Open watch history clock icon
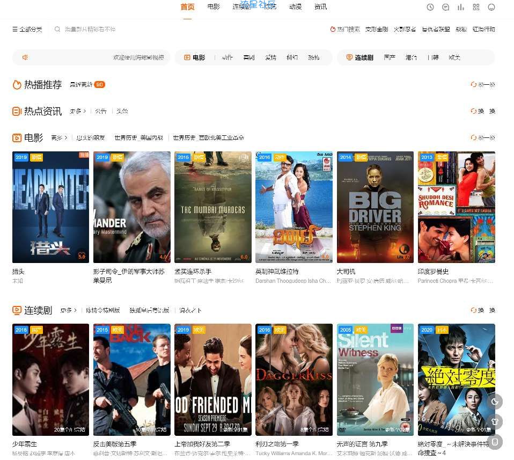Viewport: 514px width, 460px height. pyautogui.click(x=430, y=7)
